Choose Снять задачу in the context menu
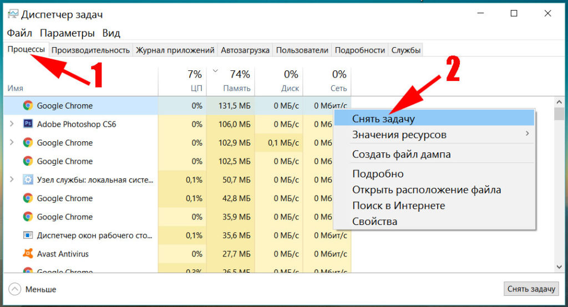 pos(383,119)
